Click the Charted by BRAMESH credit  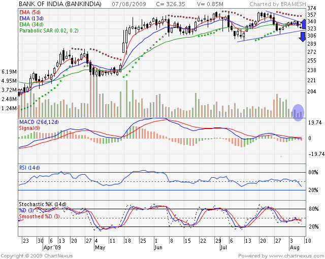coord(278,4)
